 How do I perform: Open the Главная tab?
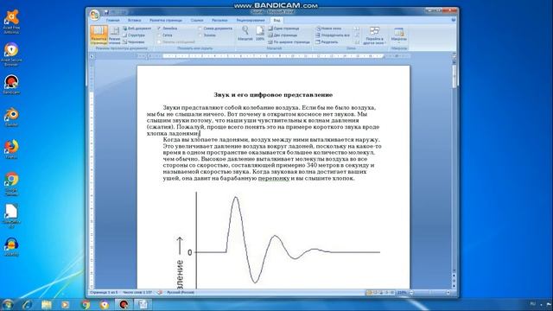[113, 21]
